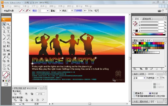Set toolbox paint mode to Color

(3, 81)
